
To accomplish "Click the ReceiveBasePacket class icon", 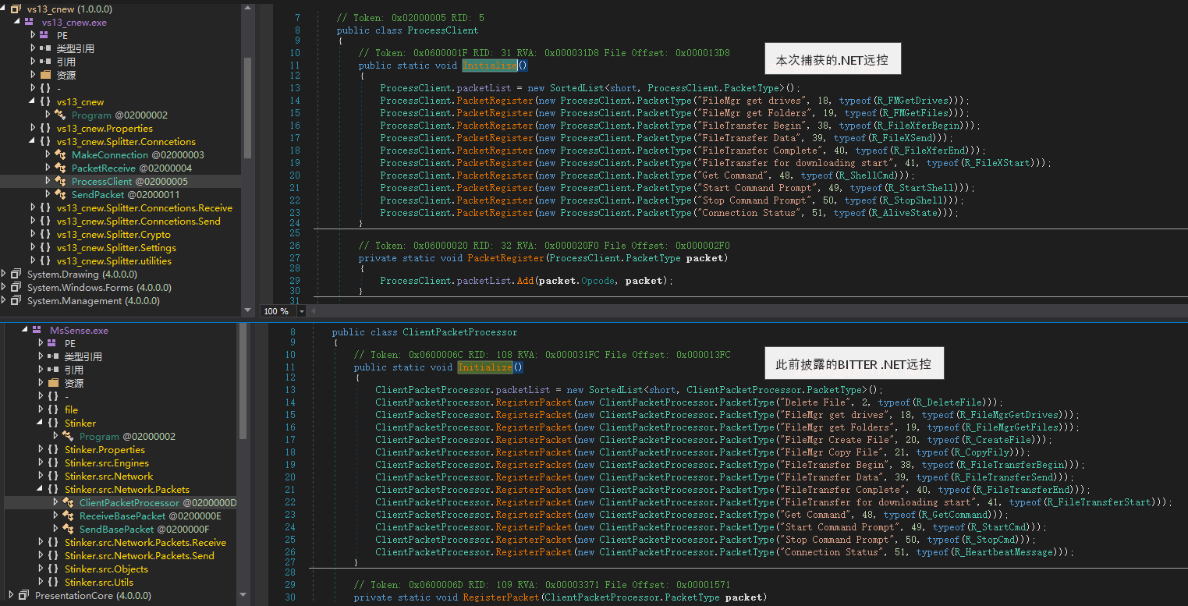I will pyautogui.click(x=68, y=516).
